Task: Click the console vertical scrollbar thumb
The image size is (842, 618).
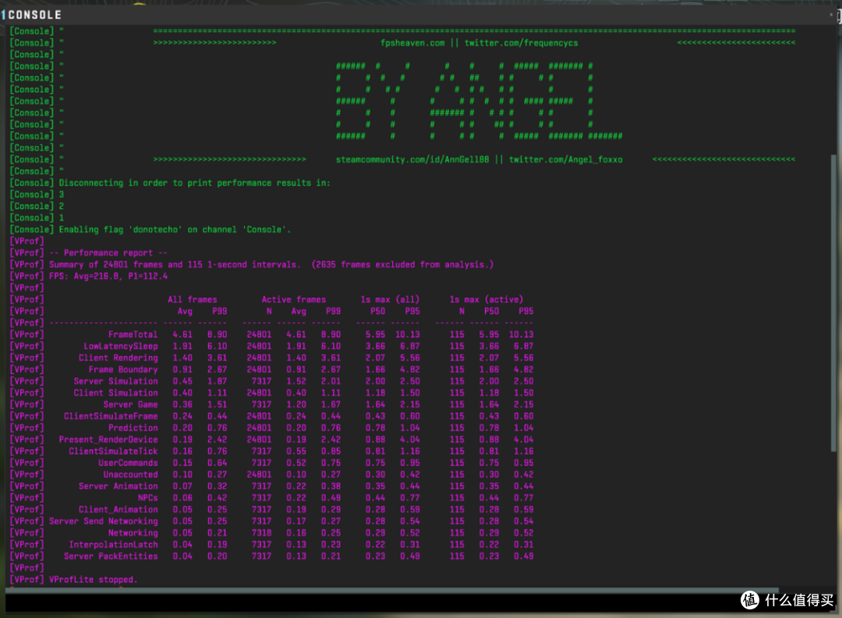Action: (x=833, y=303)
